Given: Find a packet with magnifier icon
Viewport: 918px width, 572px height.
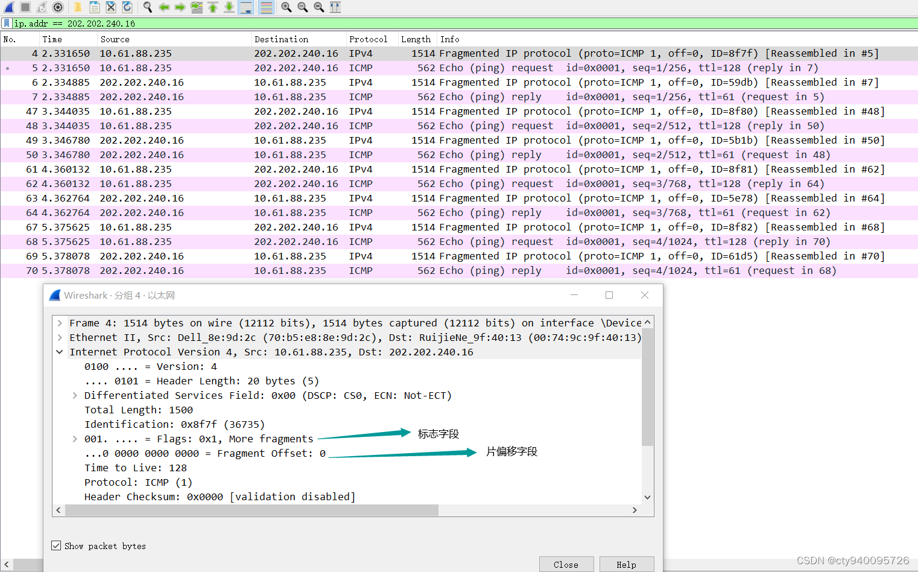Looking at the screenshot, I should (148, 7).
